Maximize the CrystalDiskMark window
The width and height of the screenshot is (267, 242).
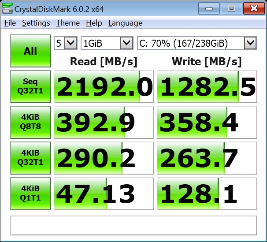(x=231, y=8)
